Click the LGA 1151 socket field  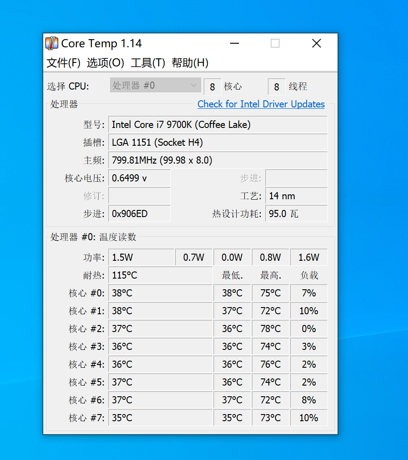pos(218,143)
